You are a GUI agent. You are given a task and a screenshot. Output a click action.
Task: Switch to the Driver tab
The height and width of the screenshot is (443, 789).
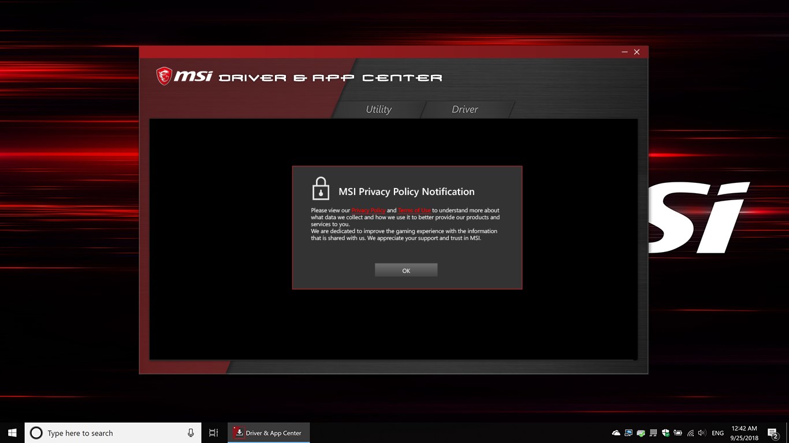coord(466,109)
